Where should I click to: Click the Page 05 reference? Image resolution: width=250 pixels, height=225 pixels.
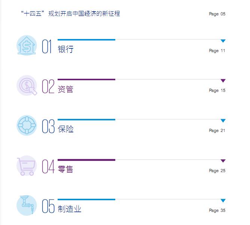[217, 14]
